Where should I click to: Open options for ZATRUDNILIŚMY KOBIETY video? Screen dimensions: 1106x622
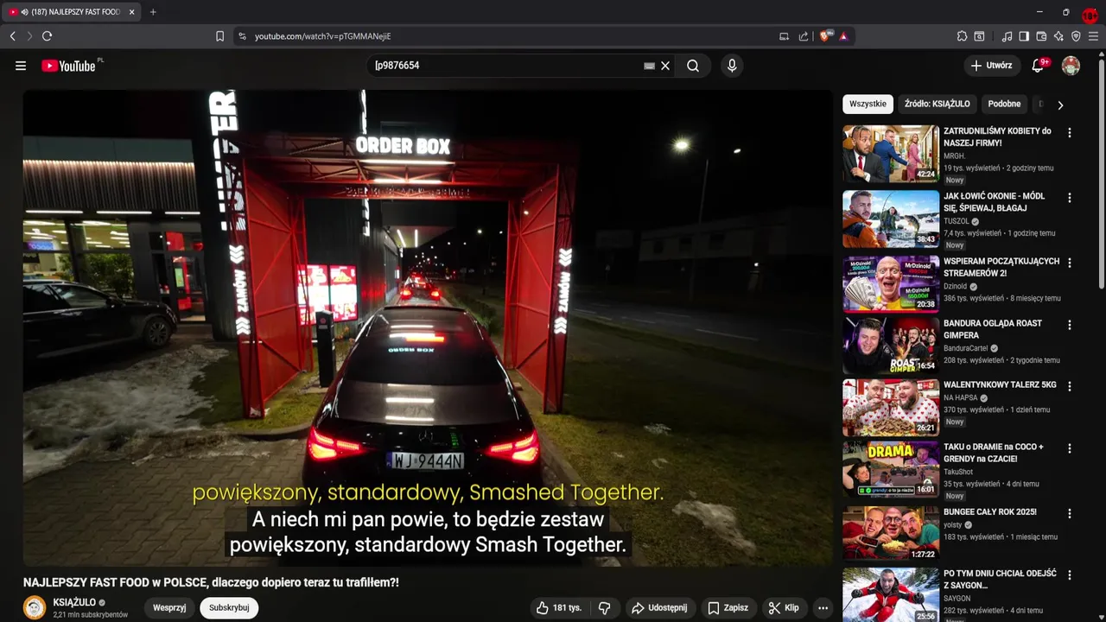click(x=1070, y=133)
